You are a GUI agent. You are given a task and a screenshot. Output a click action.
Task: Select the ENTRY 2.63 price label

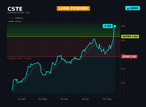130,36
